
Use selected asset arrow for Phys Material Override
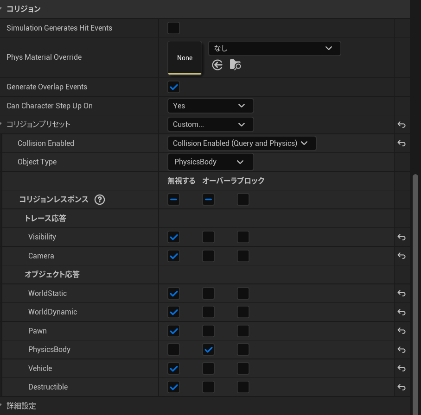click(217, 65)
